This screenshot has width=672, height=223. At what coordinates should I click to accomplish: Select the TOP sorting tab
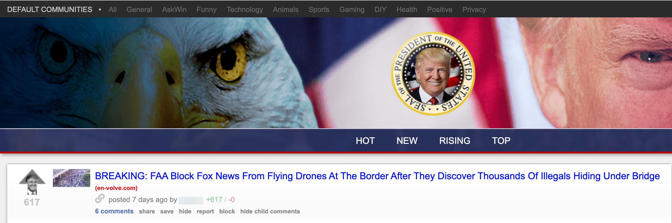pyautogui.click(x=501, y=141)
